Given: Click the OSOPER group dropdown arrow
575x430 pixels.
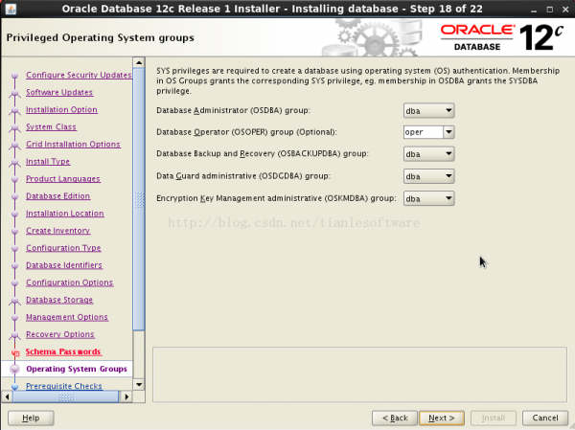Looking at the screenshot, I should point(448,132).
